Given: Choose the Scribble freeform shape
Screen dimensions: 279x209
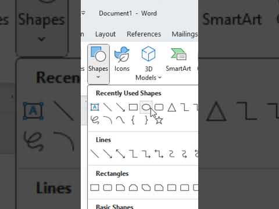Looking at the screenshot, I should pos(95,120).
